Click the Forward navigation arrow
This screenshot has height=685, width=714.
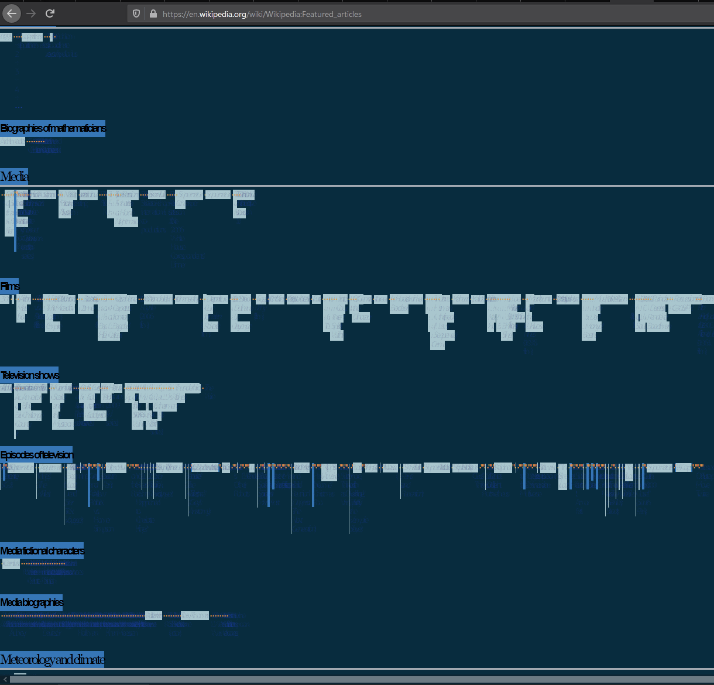(x=31, y=13)
